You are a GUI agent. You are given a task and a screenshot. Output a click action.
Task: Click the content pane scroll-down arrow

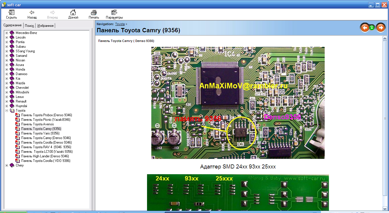[385, 208]
